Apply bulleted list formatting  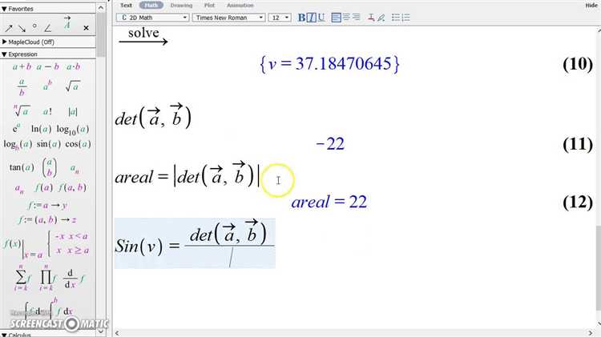coord(396,18)
